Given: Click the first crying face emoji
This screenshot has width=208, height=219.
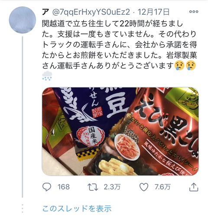Looking at the screenshot, I should [179, 65].
